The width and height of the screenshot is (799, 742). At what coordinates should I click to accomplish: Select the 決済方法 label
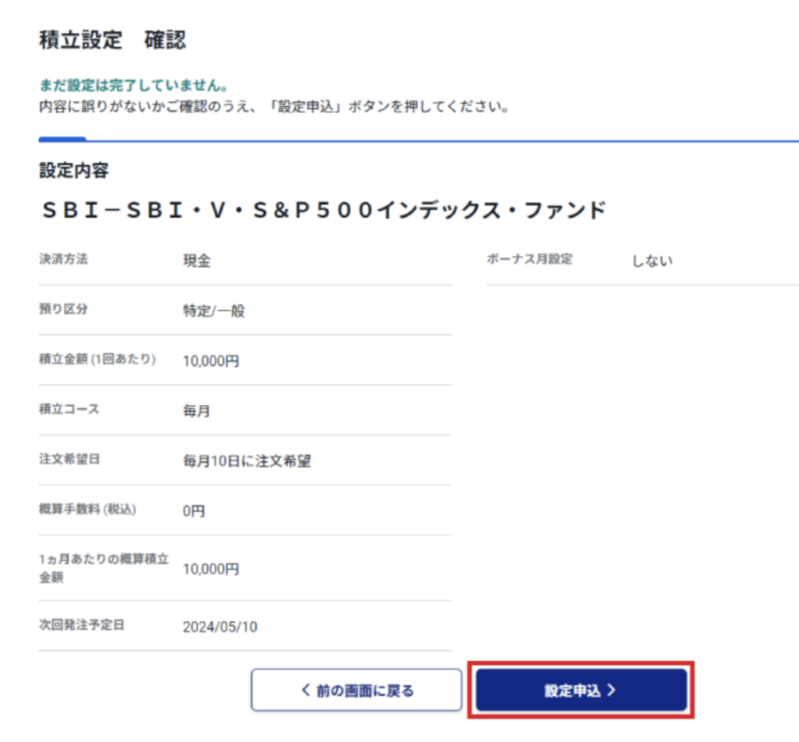64,259
